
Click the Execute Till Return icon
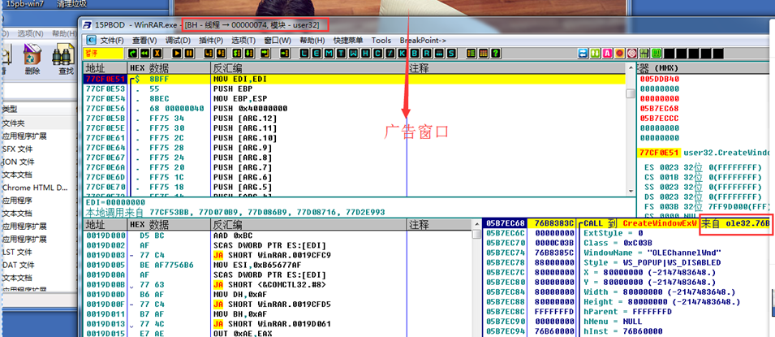265,53
